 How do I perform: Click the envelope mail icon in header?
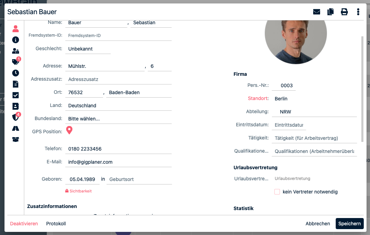[316, 12]
